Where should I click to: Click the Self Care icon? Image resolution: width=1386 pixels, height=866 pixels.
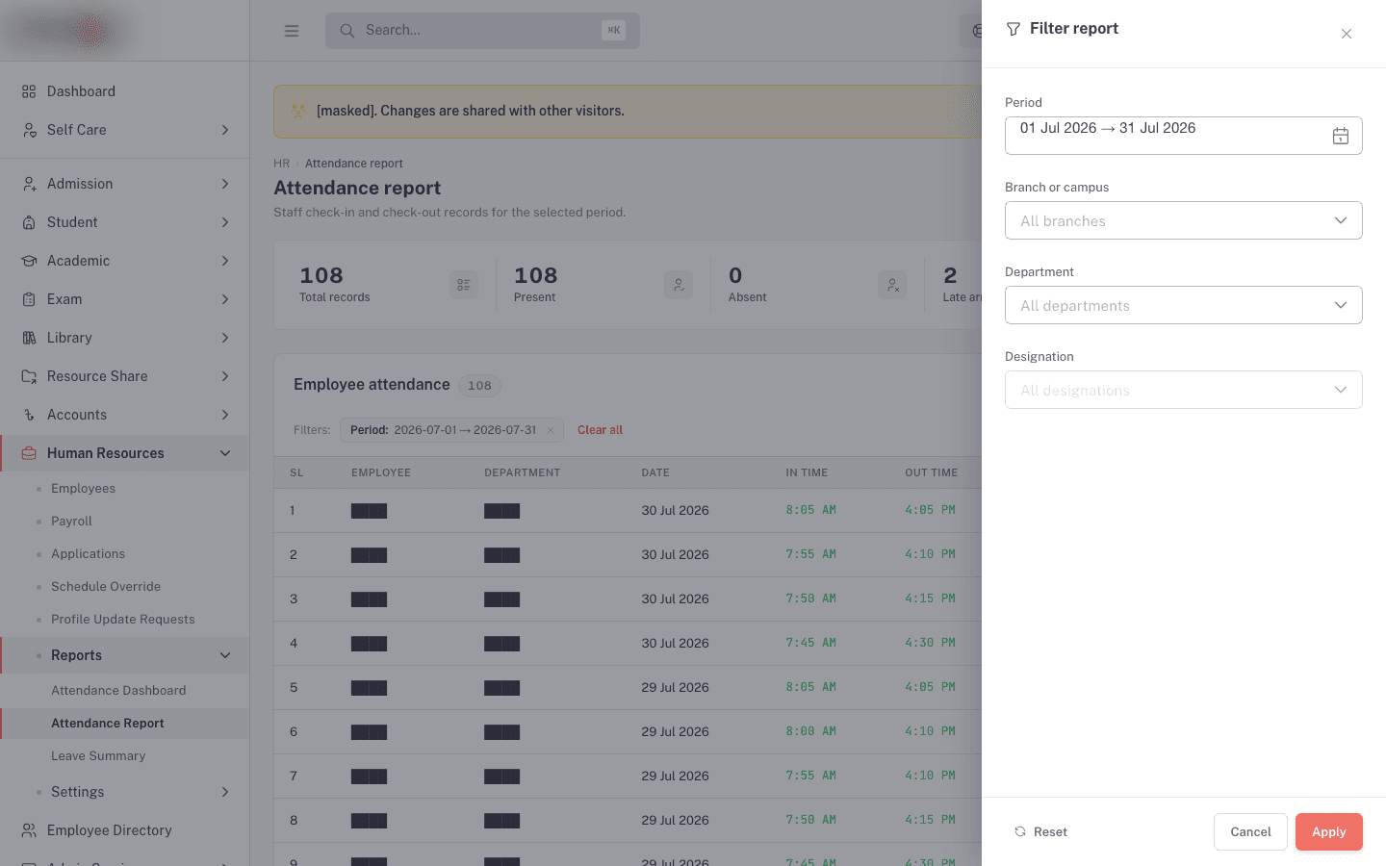click(x=29, y=130)
